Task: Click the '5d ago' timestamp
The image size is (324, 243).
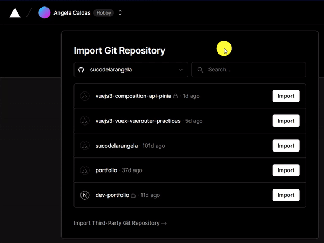Action: click(194, 121)
